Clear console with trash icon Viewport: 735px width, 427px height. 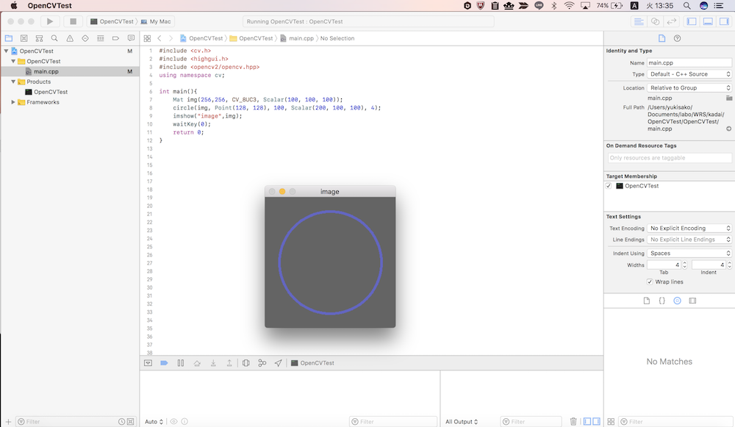pos(573,422)
